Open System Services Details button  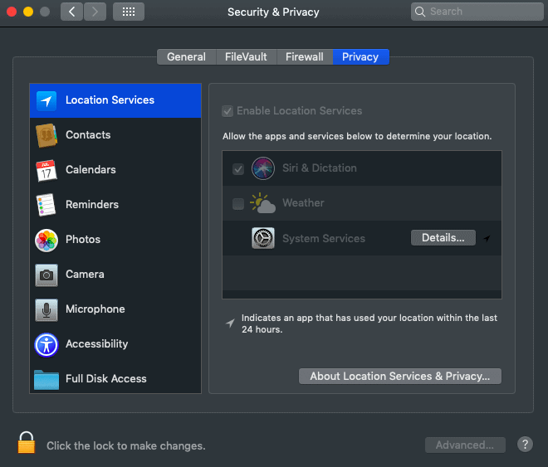(443, 238)
